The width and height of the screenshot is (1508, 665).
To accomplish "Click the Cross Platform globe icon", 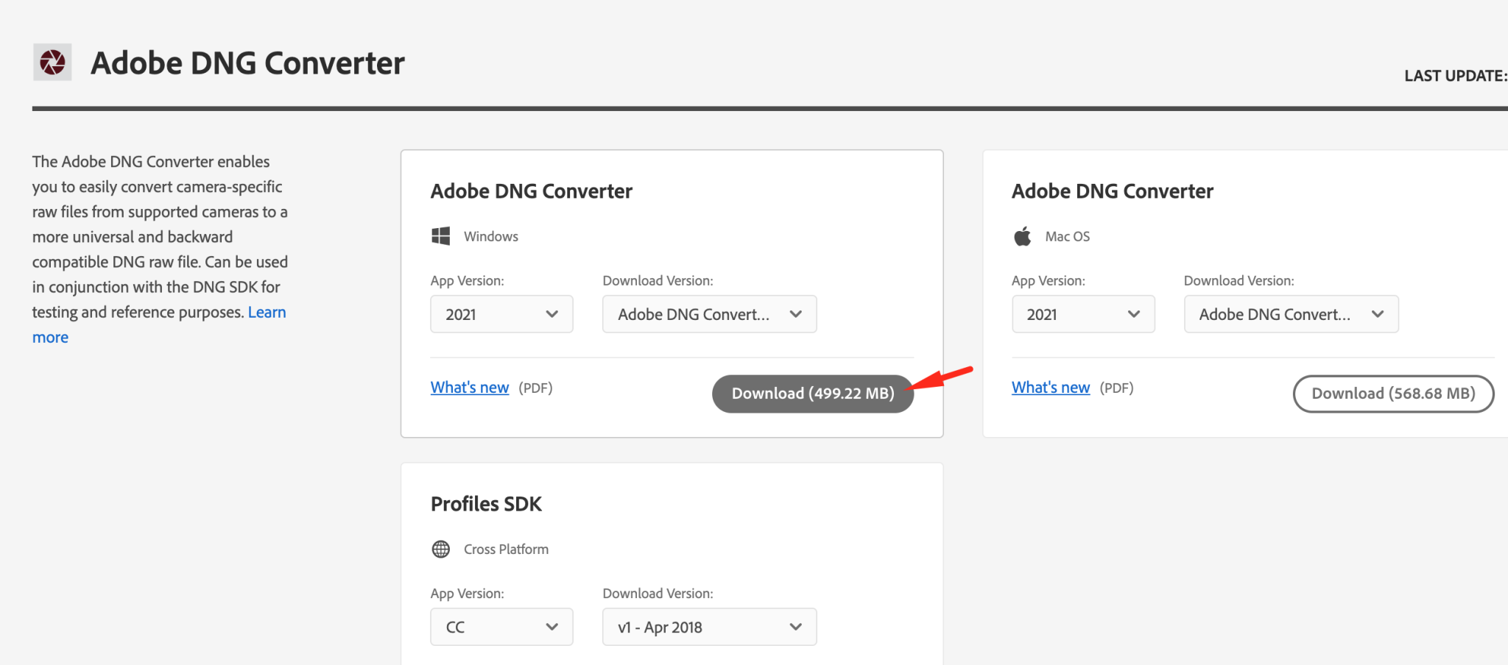I will click(440, 549).
